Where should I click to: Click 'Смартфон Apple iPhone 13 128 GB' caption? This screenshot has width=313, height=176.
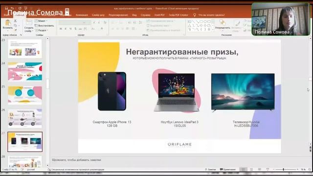[112, 124]
